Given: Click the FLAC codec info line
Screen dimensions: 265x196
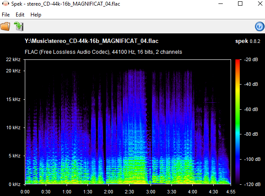Looking at the screenshot, I should pyautogui.click(x=104, y=52).
